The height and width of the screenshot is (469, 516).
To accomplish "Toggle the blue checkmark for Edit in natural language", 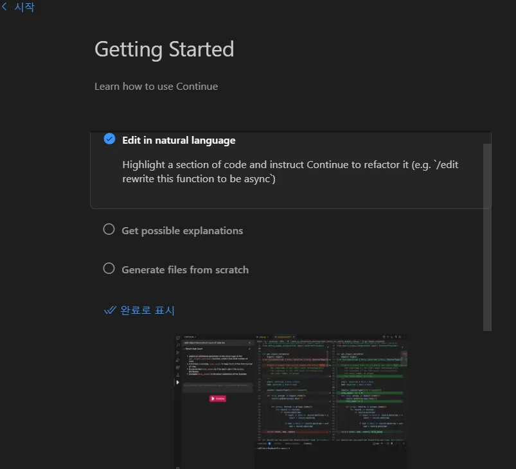I will click(110, 139).
